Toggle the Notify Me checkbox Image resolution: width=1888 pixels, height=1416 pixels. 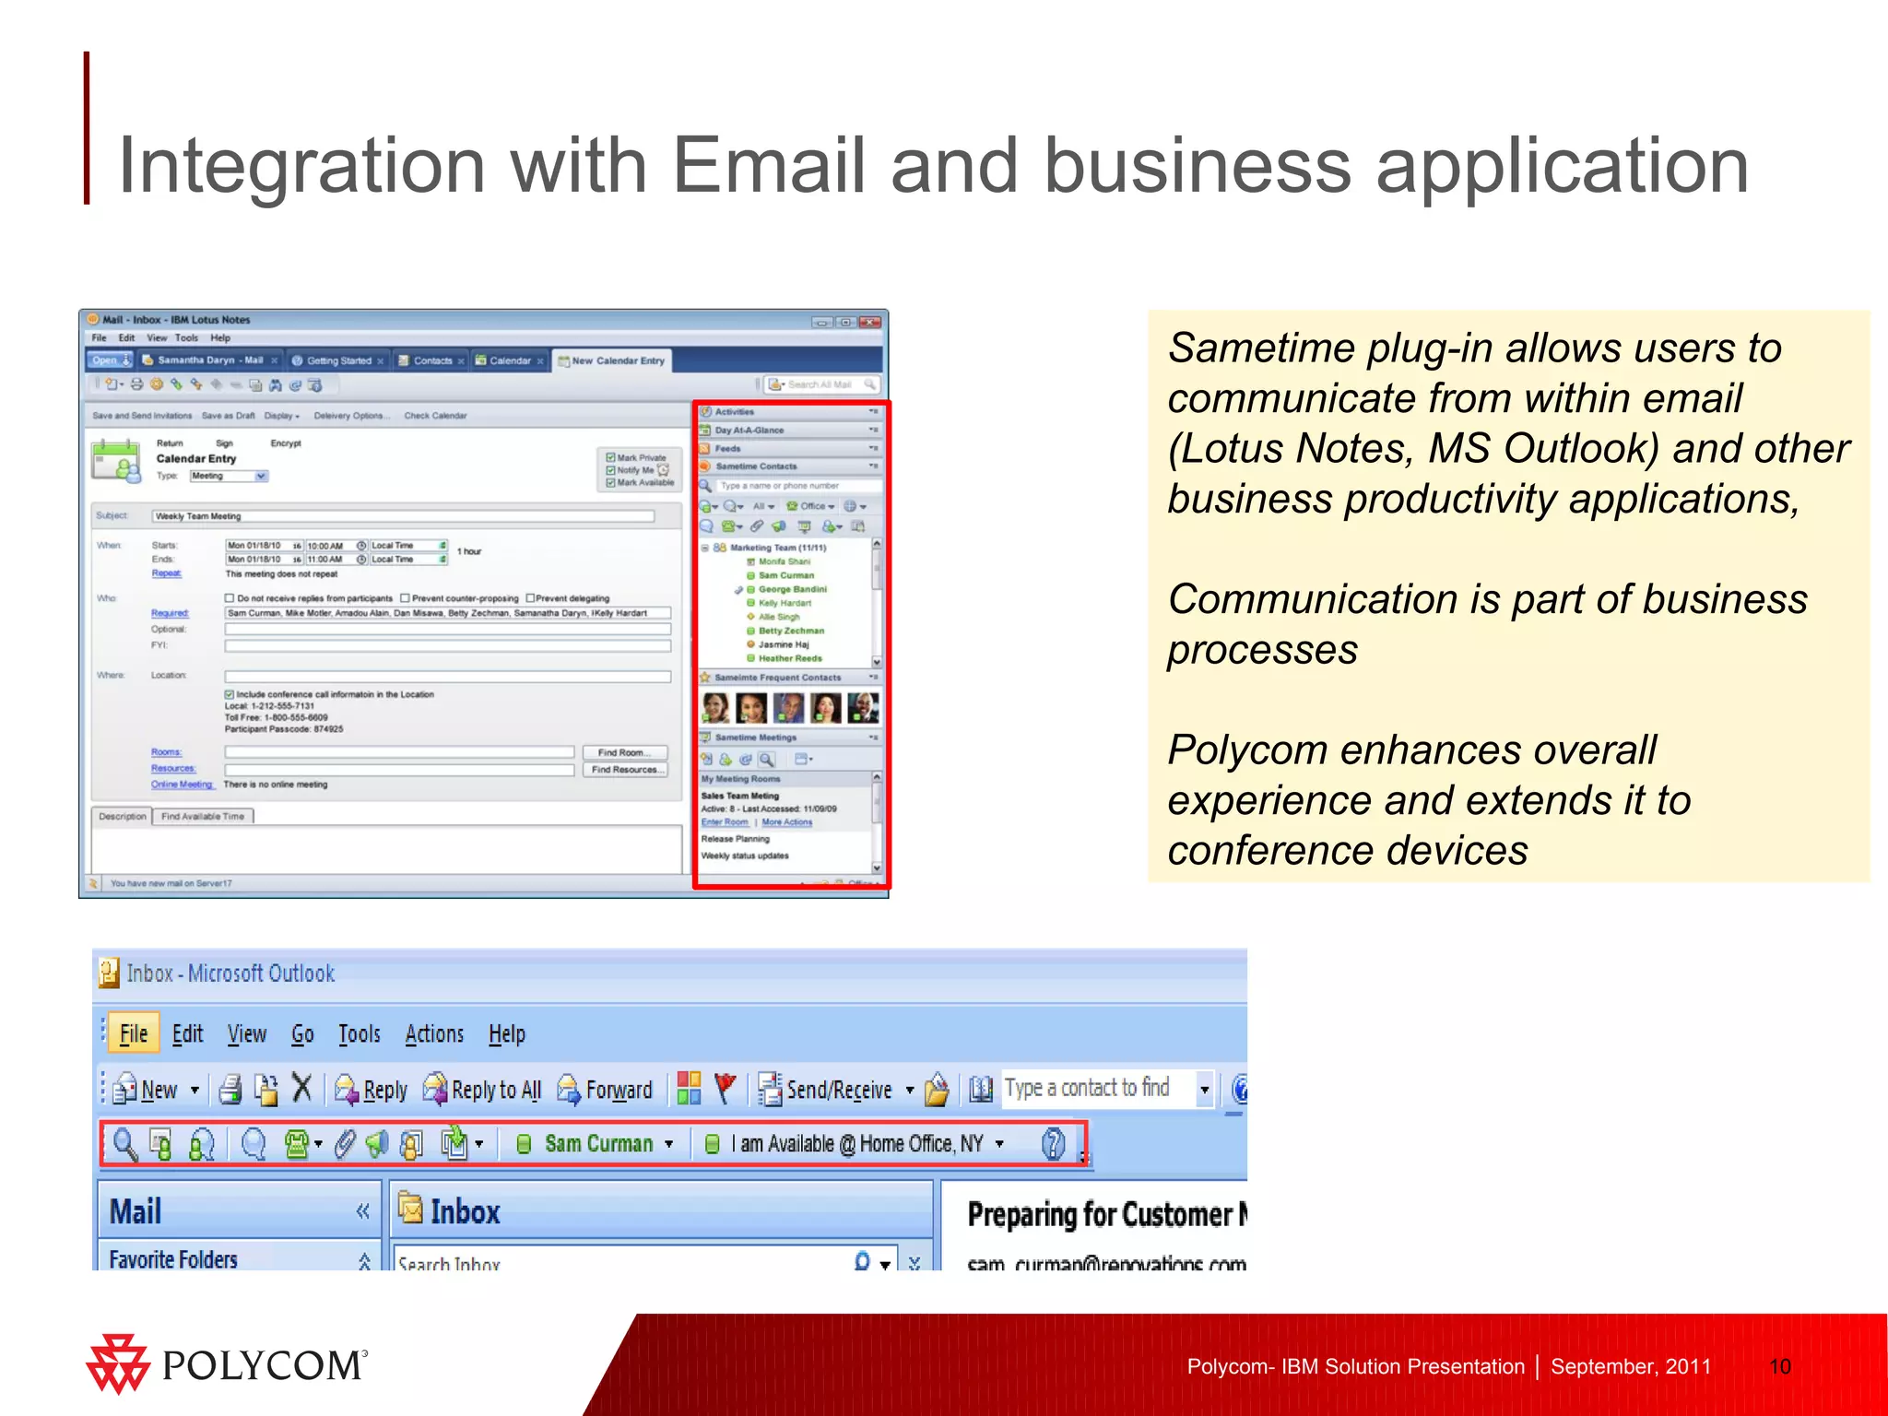coord(610,470)
